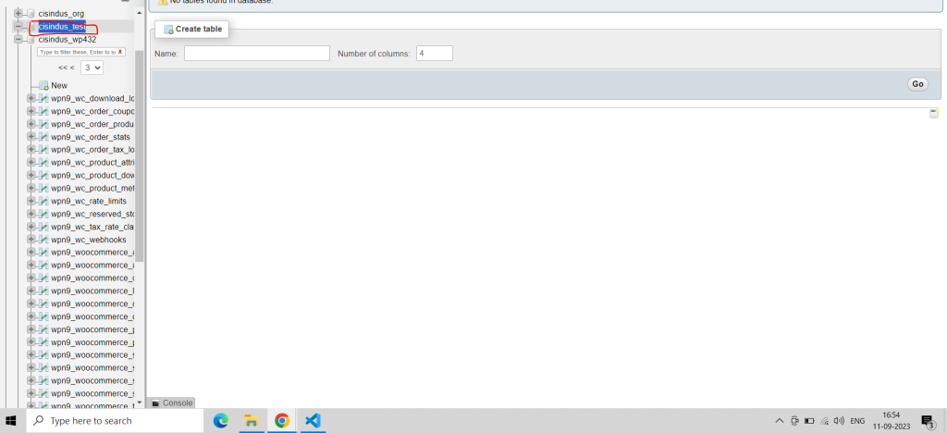
Task: Open the Console panel tab
Action: 172,402
